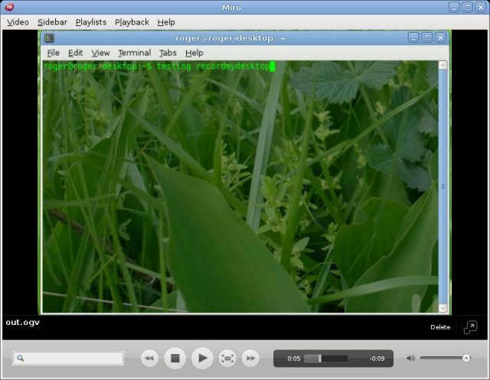
Task: Click terminal scrollbar up arrow
Action: coord(443,65)
